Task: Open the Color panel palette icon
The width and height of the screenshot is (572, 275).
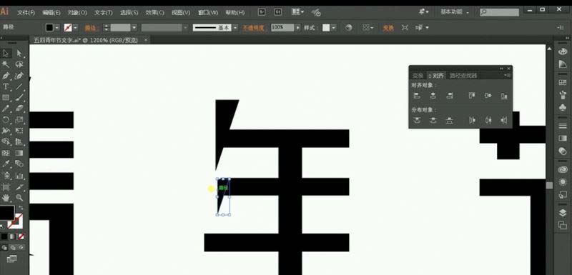Action: coord(563,51)
